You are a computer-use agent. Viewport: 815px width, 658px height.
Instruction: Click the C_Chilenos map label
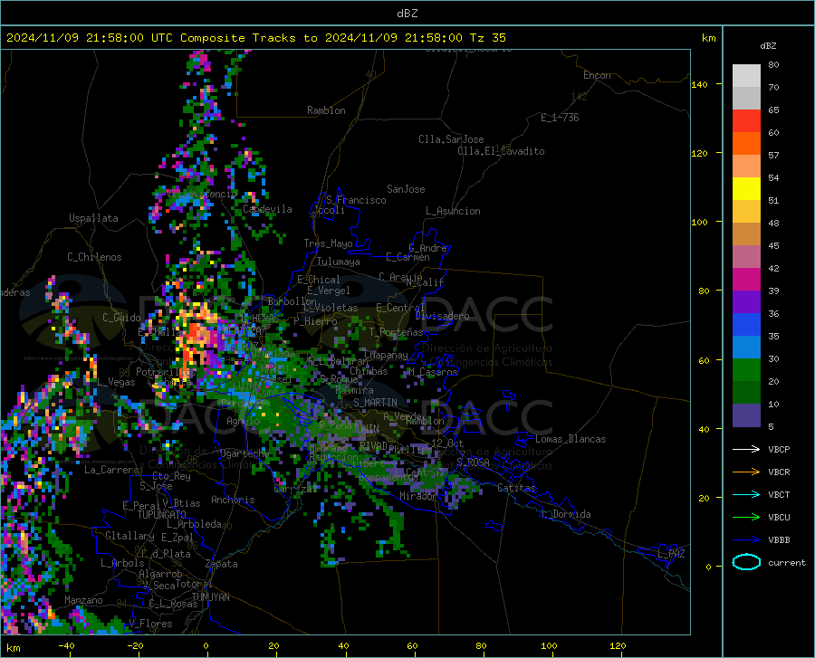[94, 257]
